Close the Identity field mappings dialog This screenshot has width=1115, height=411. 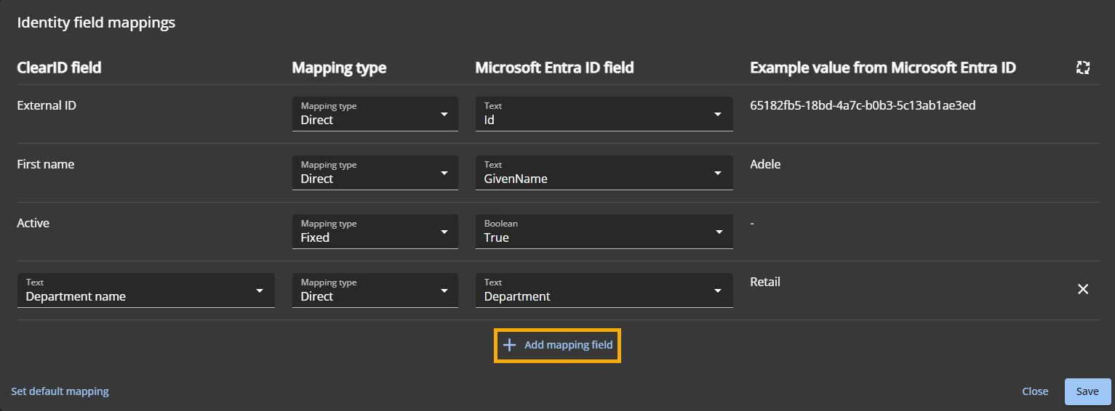tap(1035, 391)
